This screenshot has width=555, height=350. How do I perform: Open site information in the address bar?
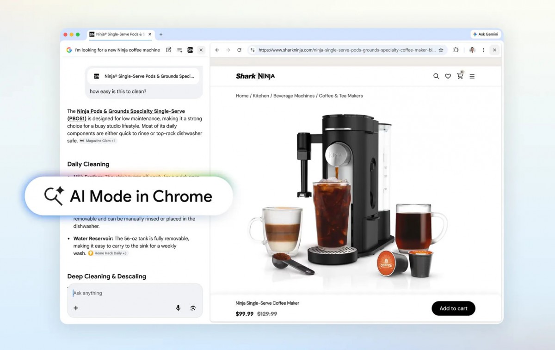[252, 49]
